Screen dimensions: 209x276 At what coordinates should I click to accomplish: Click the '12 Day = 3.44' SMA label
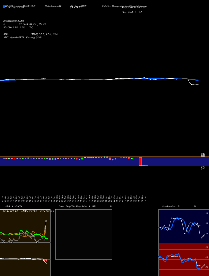coord(15,8)
